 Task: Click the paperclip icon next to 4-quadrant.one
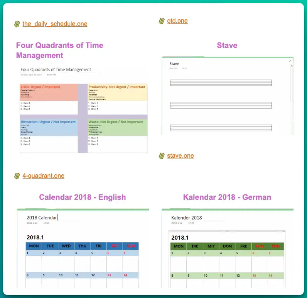pyautogui.click(x=17, y=176)
